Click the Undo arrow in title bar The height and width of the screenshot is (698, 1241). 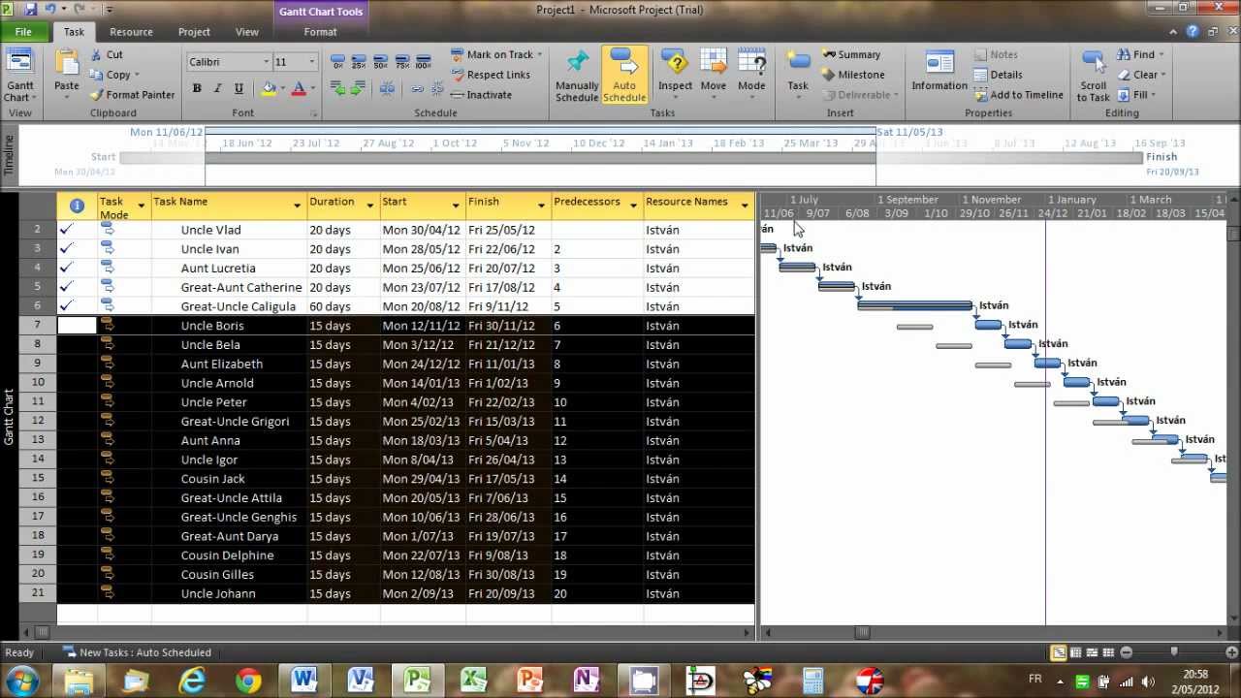[51, 10]
